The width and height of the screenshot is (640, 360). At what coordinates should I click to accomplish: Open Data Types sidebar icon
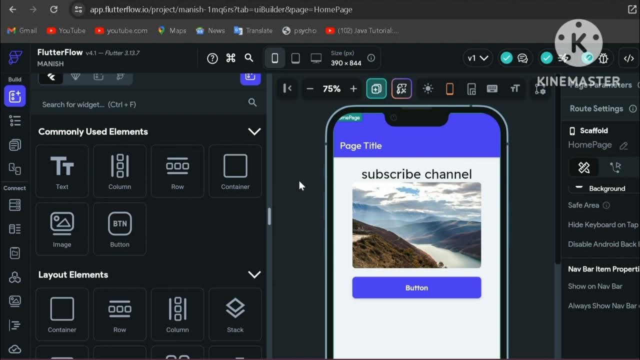coord(15,229)
